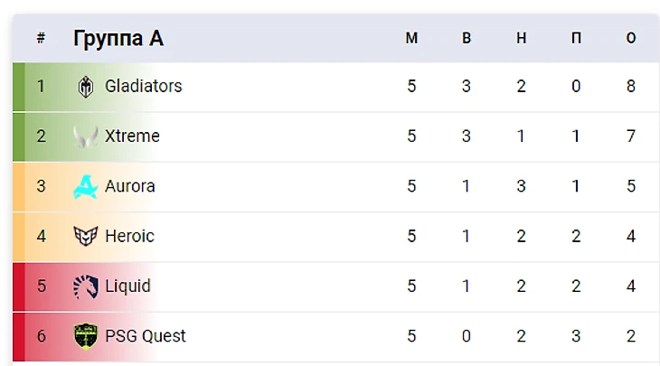Open the Liquid team name link
The image size is (660, 366).
point(127,286)
